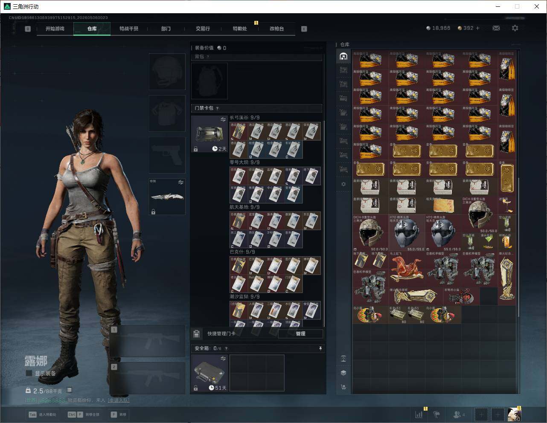The height and width of the screenshot is (423, 547).
Task: Select the key card pack container
Action: pyautogui.click(x=209, y=134)
